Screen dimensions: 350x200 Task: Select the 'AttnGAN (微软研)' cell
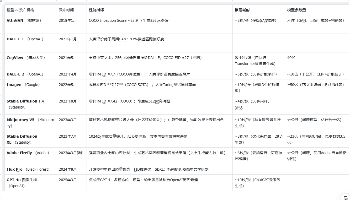click(x=31, y=24)
